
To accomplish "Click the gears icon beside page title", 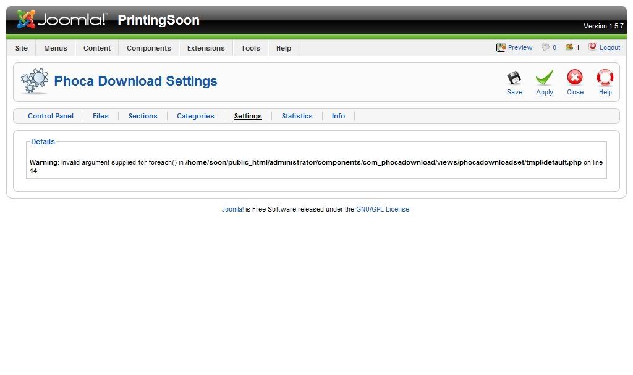I will click(35, 81).
